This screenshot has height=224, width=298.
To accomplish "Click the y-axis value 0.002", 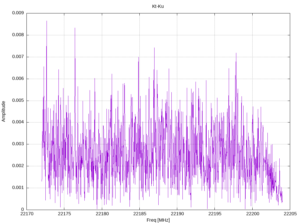I will [18, 166].
